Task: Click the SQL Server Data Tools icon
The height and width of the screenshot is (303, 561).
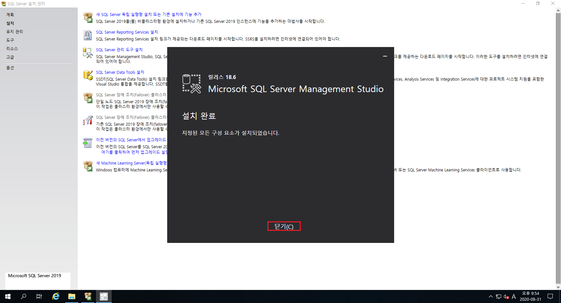Action: [x=88, y=75]
